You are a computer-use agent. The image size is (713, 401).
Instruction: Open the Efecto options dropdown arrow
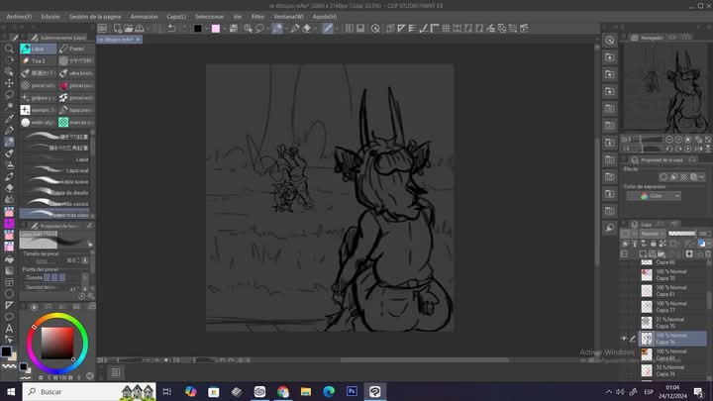[702, 177]
